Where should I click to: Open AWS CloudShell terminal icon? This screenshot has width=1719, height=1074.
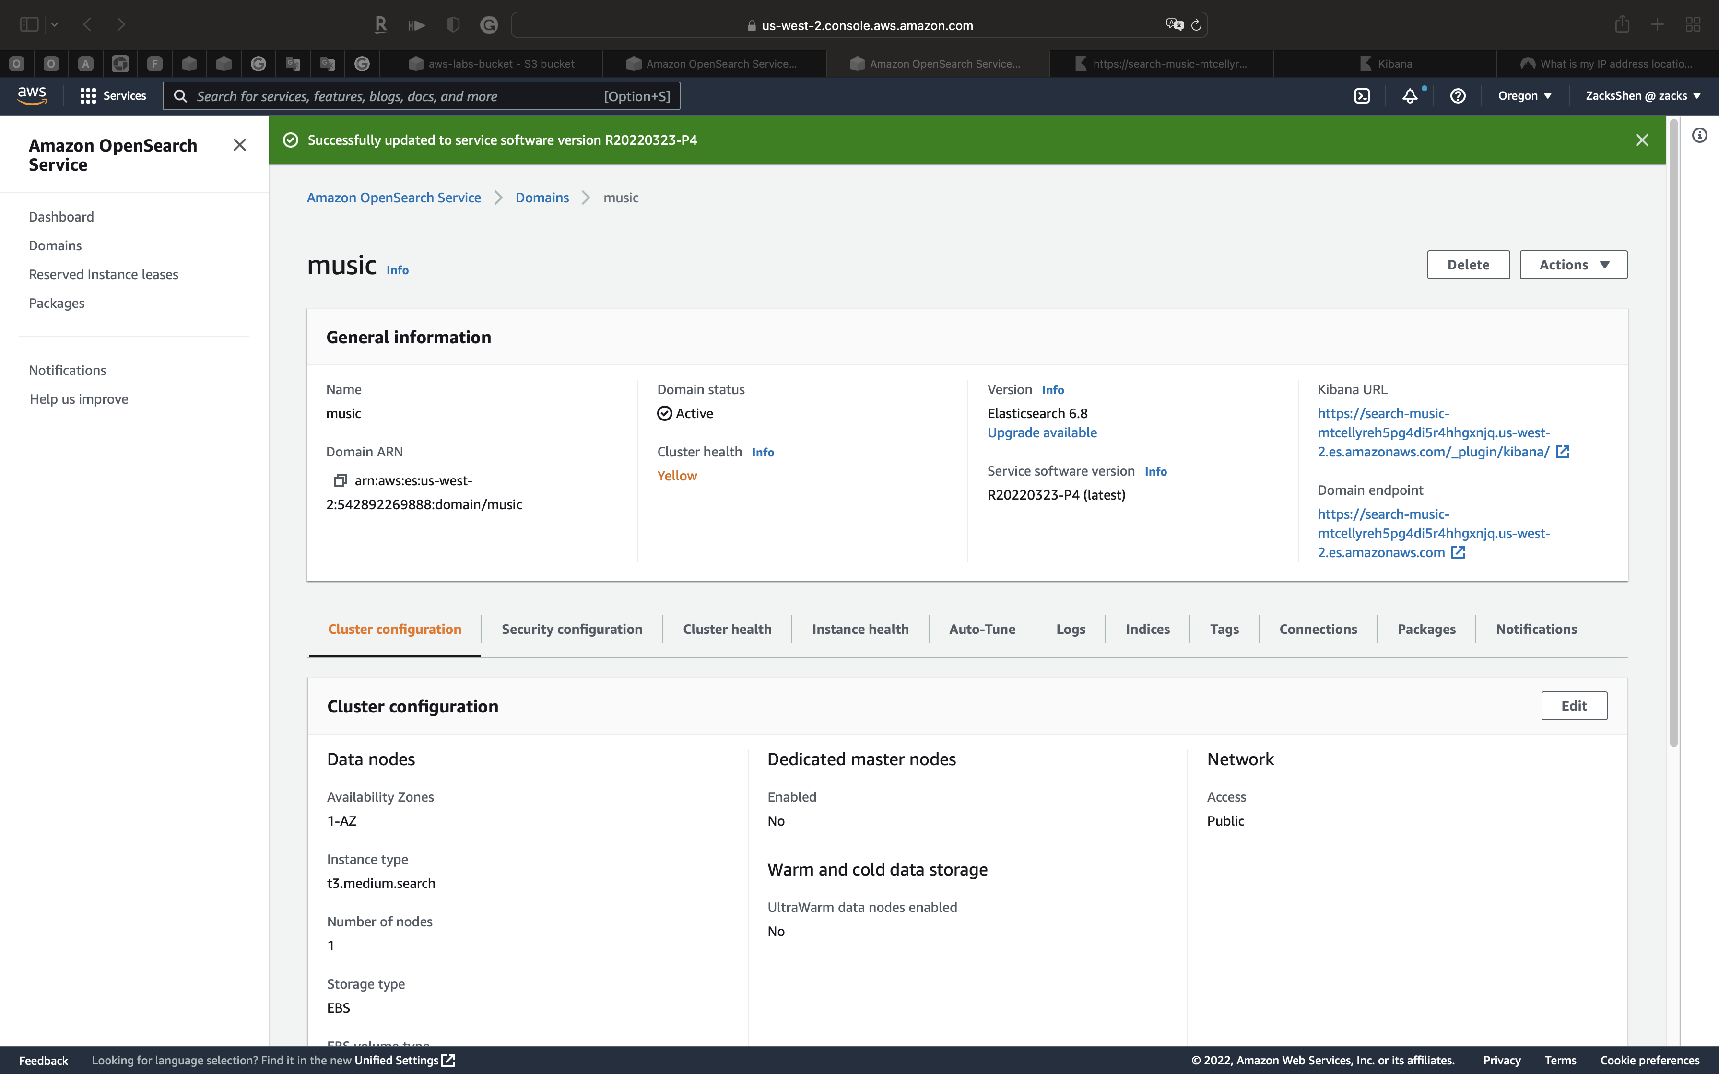[1362, 96]
